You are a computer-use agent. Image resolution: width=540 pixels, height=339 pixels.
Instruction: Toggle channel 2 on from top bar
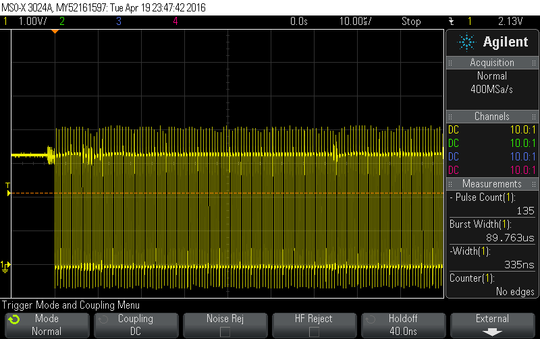coord(62,22)
